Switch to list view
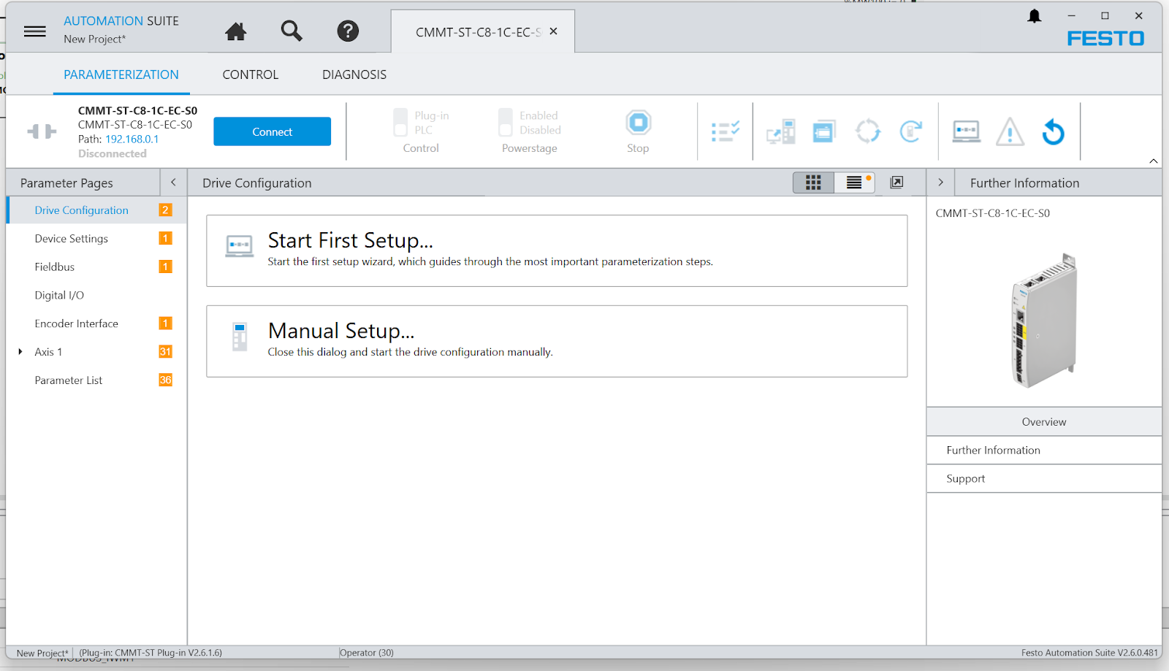Screen dimensions: 1169x671 tap(854, 183)
